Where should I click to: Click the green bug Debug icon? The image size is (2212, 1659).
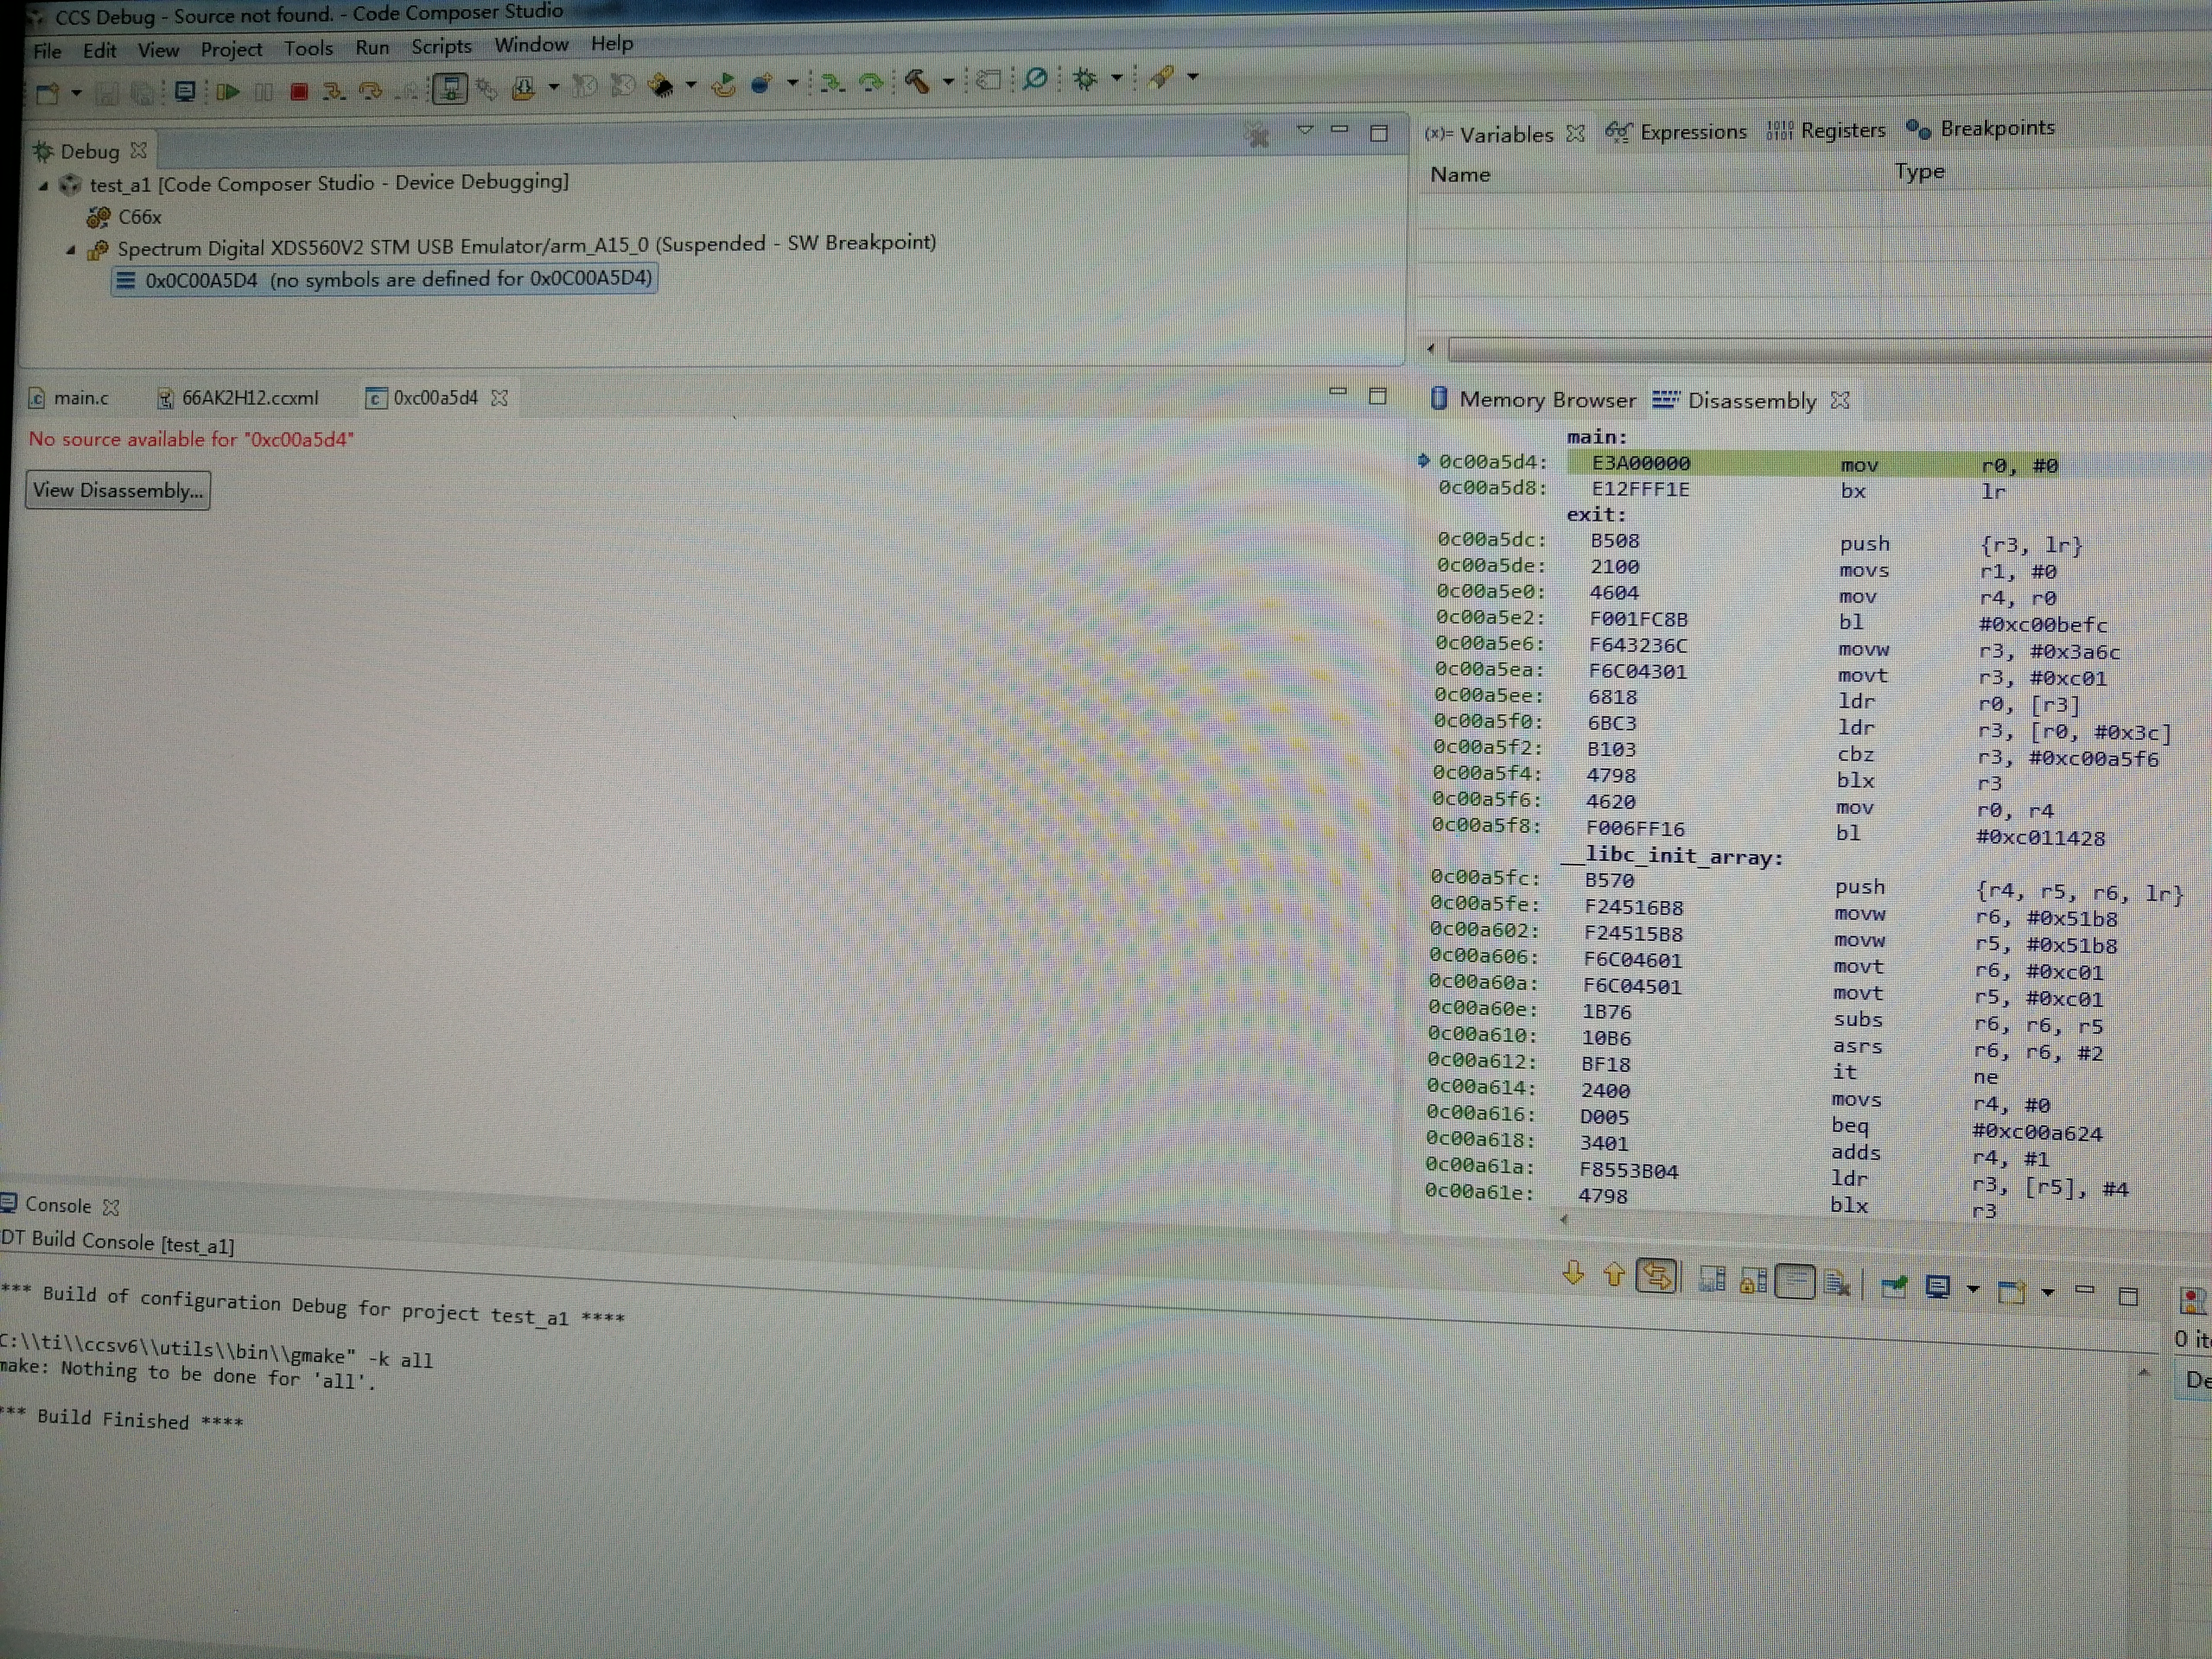(x=1085, y=79)
